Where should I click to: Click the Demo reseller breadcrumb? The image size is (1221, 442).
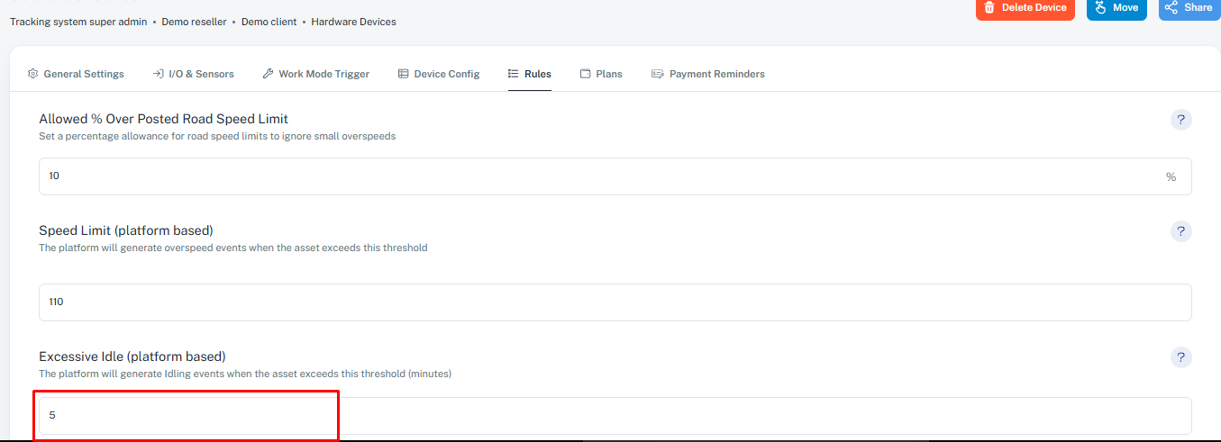(196, 22)
